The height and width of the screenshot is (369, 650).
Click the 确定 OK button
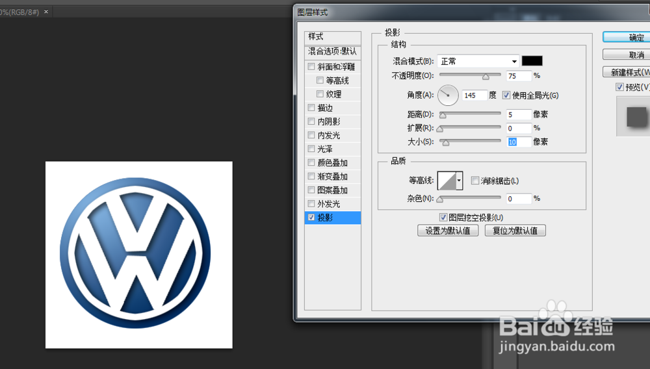point(627,37)
